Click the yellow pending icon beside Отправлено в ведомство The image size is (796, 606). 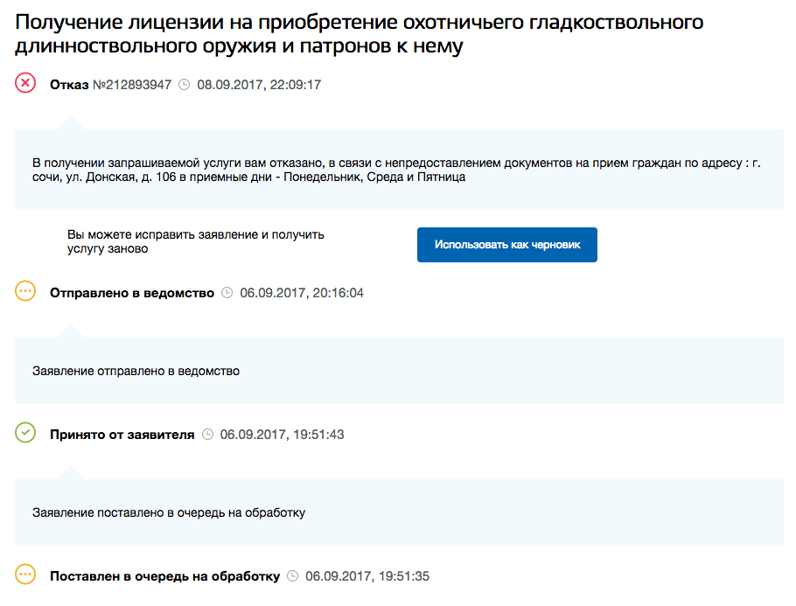[x=25, y=292]
